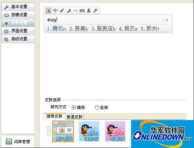Switch to the 普通皮肤 tab

click(x=74, y=117)
